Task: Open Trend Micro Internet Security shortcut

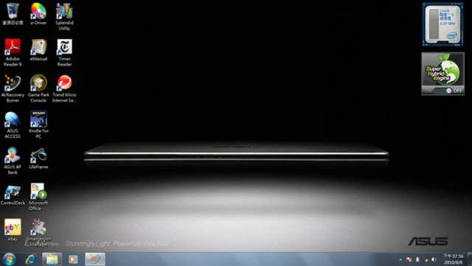Action: pyautogui.click(x=64, y=88)
